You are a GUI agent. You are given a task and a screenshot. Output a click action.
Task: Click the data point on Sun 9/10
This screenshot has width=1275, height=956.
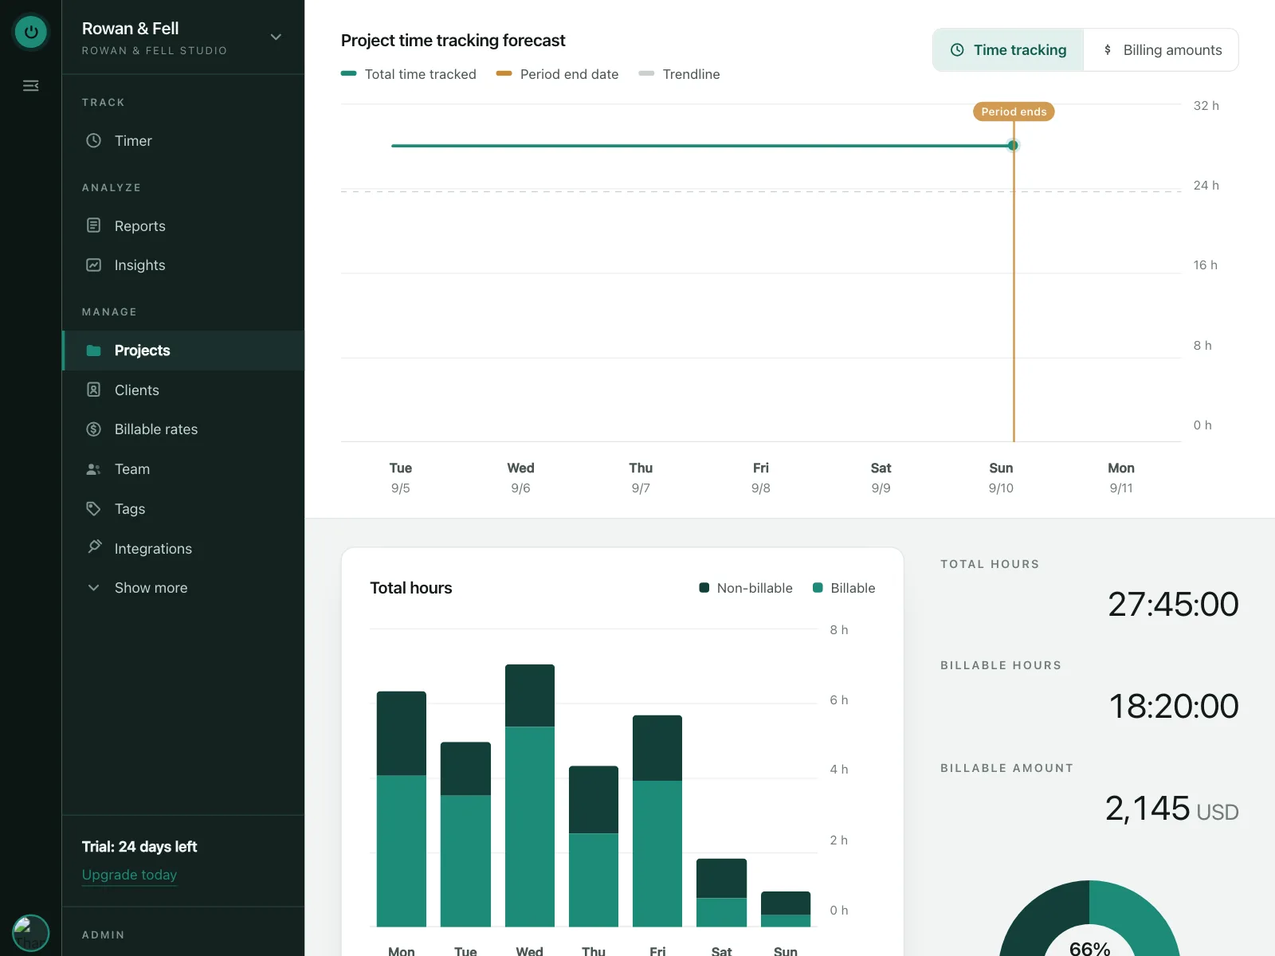1013,146
